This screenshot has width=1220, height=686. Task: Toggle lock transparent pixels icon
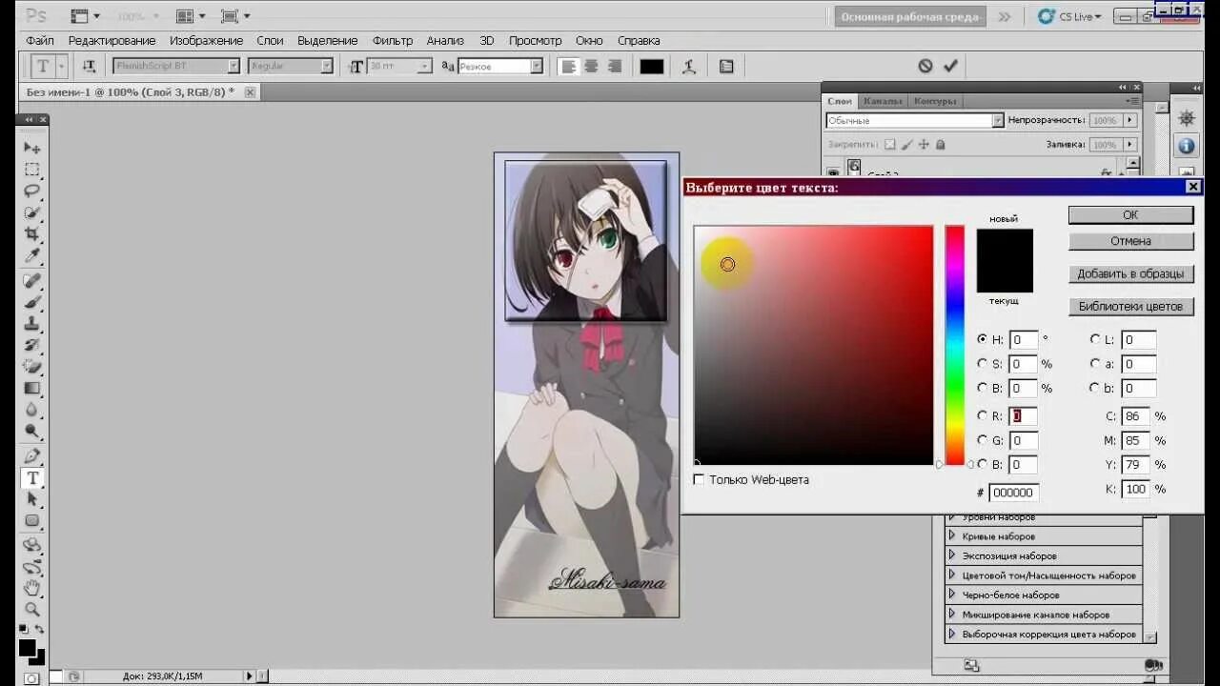click(x=890, y=145)
